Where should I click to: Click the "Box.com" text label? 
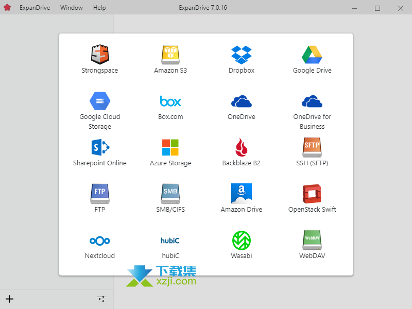(170, 117)
